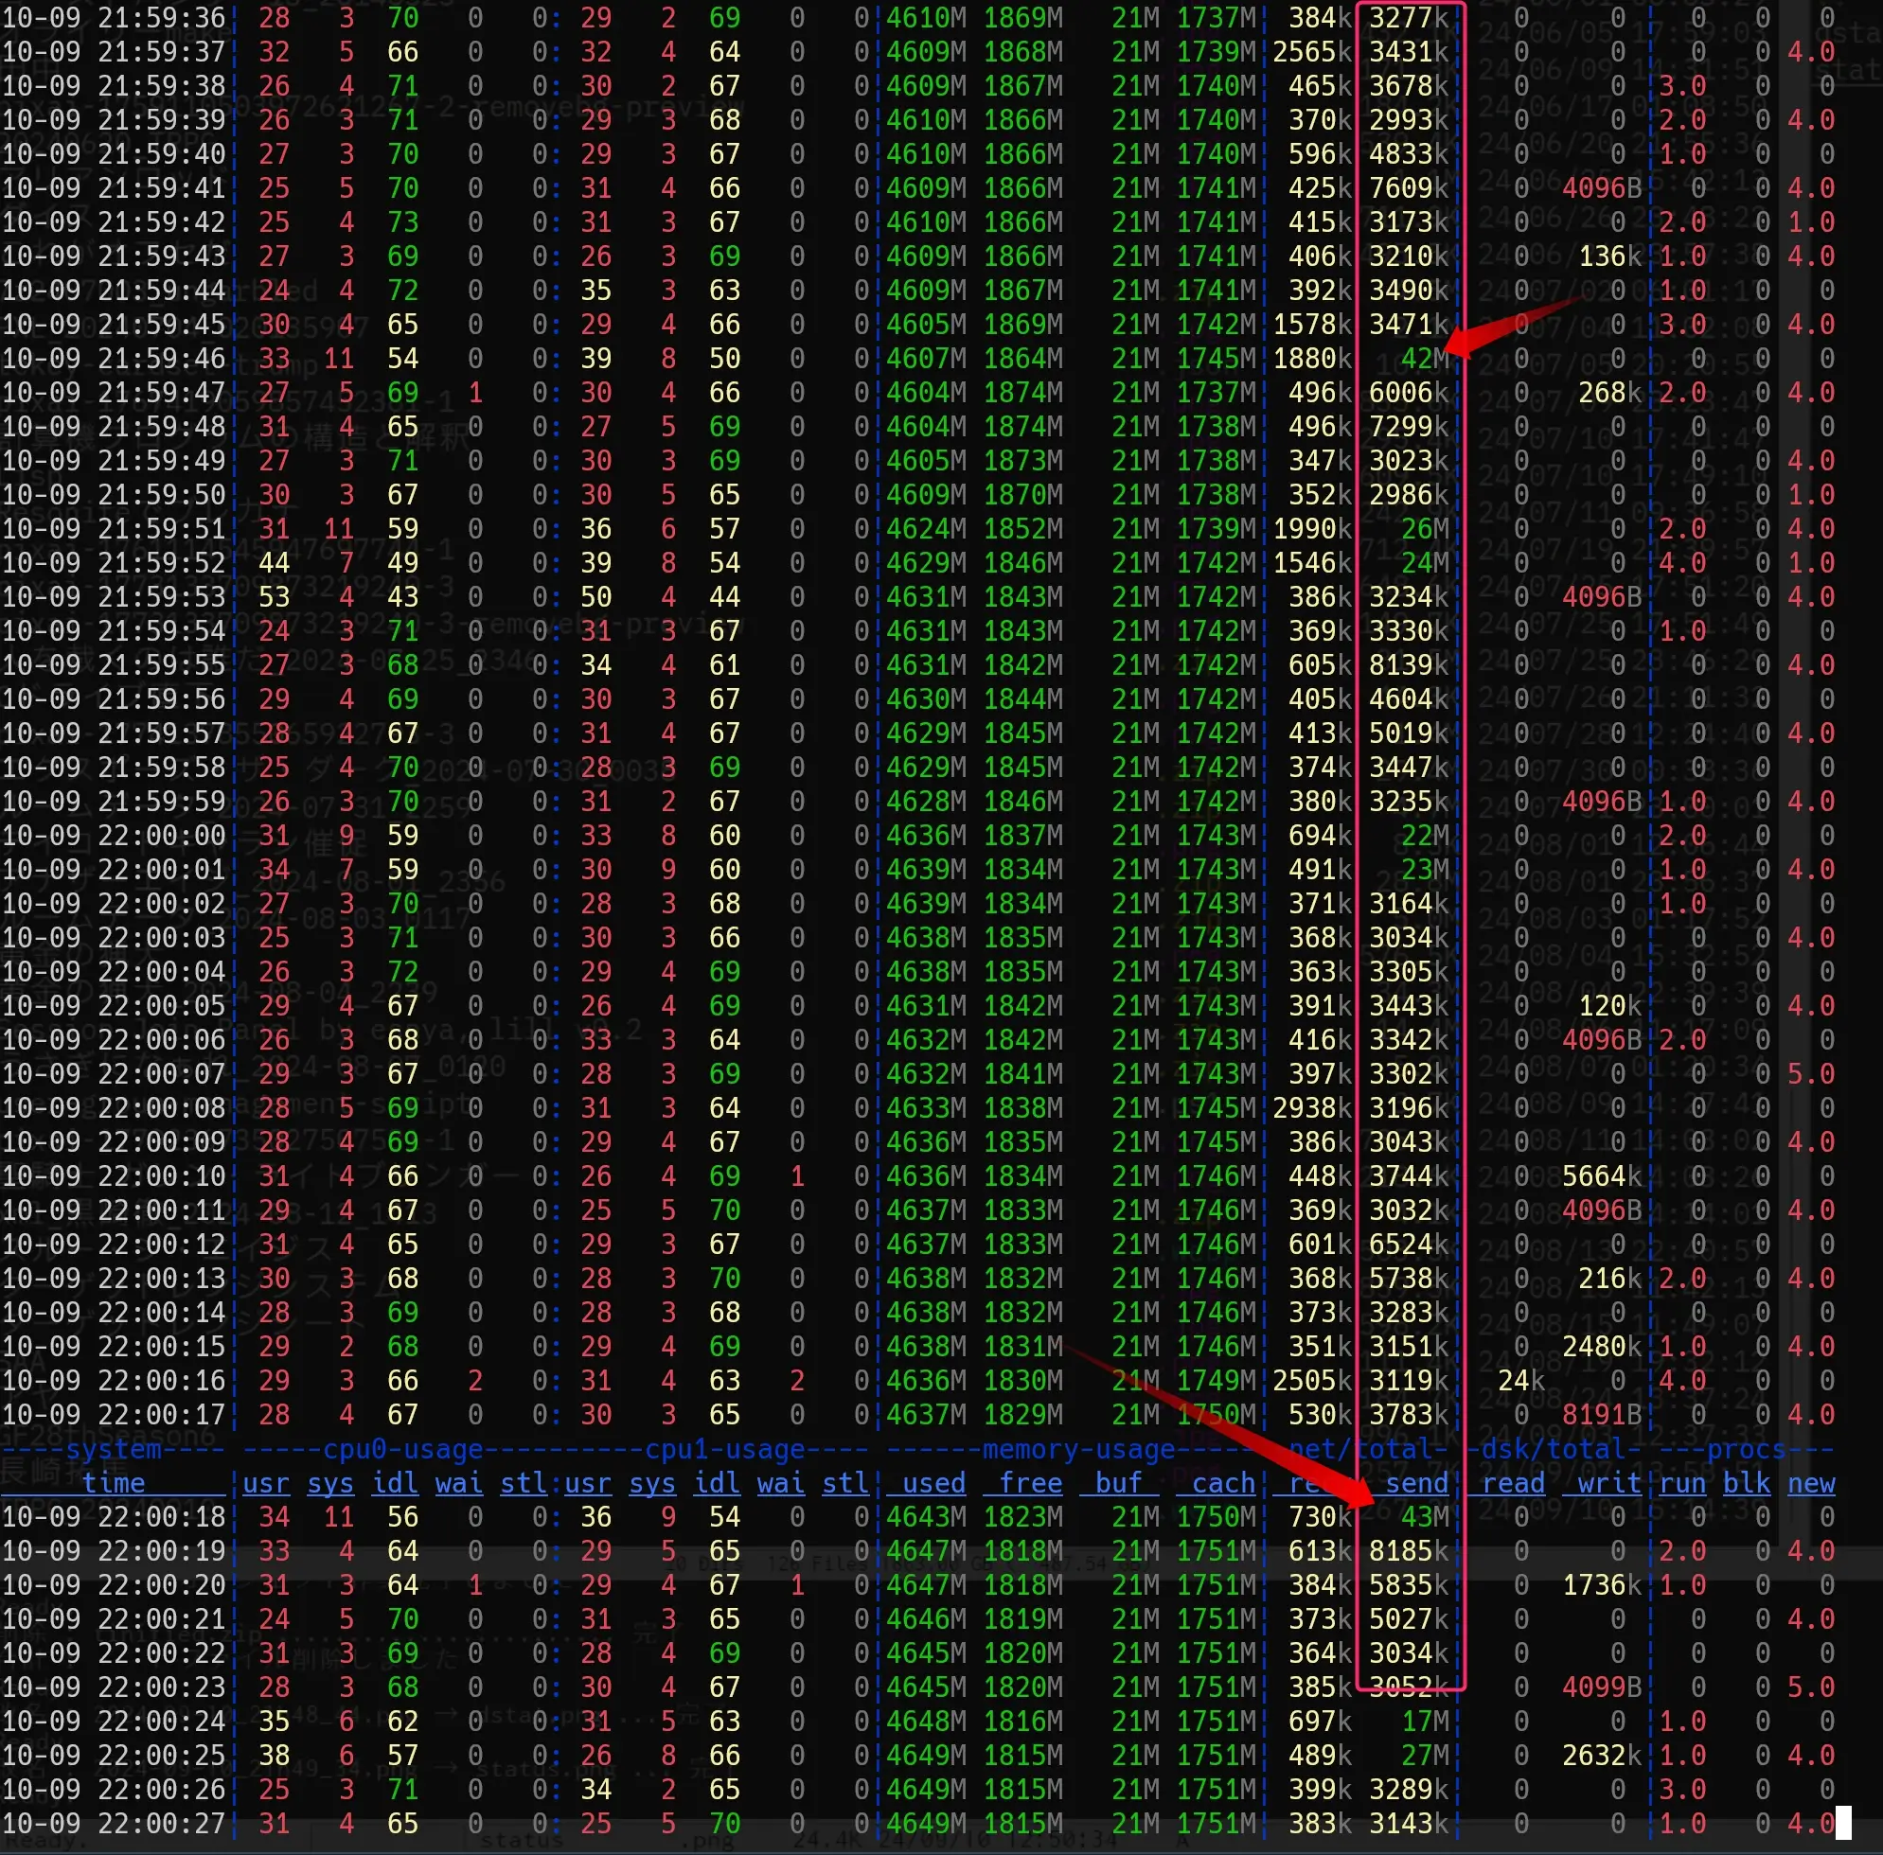The image size is (1883, 1855).
Task: Click the 'new' procs column header
Action: click(1811, 1483)
